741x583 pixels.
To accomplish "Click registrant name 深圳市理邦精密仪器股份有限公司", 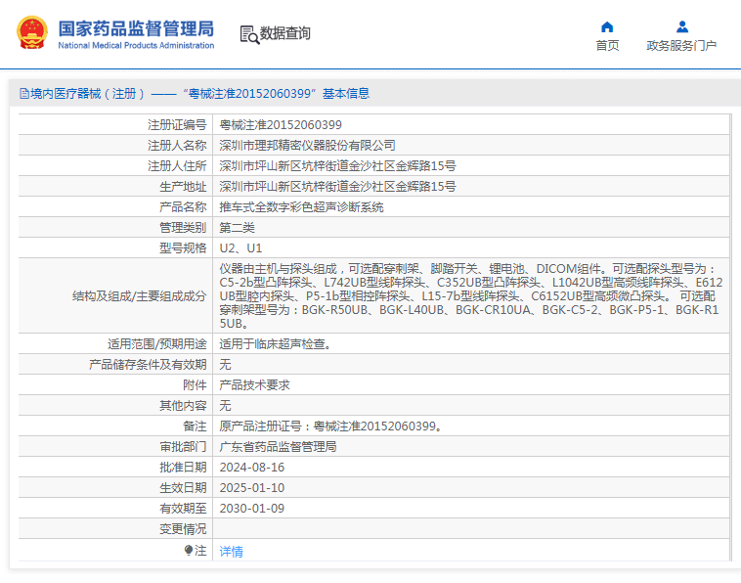I will pos(307,146).
